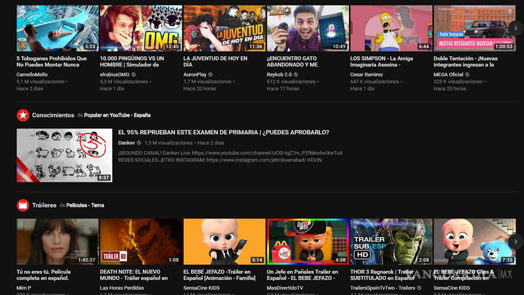This screenshot has height=295, width=524.
Task: Click the verified badge next to MEGA Oficial
Action: point(467,74)
